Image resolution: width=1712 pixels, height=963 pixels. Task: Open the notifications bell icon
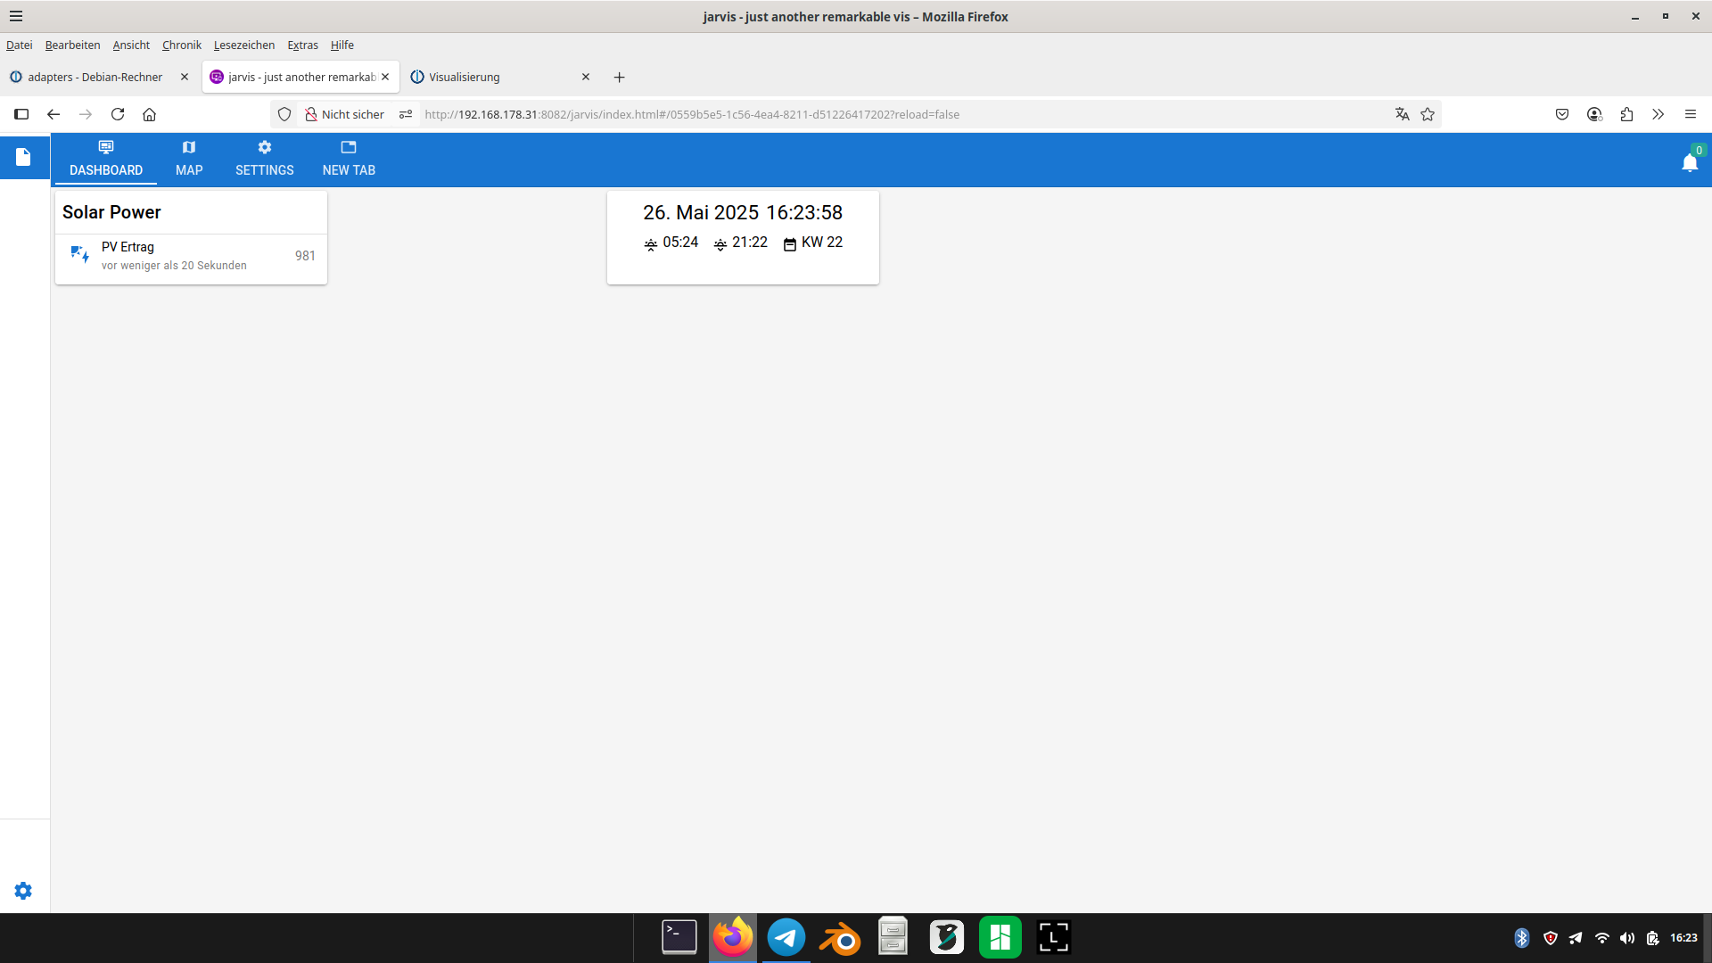[x=1689, y=162]
